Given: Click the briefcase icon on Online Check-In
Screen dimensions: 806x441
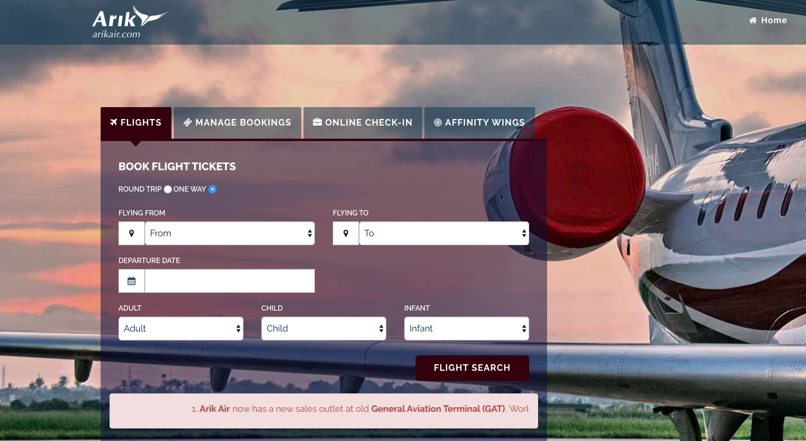Looking at the screenshot, I should point(317,123).
